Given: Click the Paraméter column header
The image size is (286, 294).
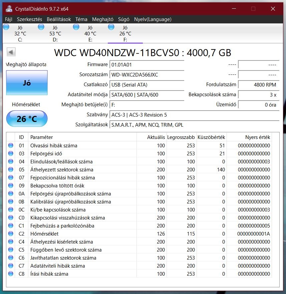Looking at the screenshot, I should click(x=82, y=137).
